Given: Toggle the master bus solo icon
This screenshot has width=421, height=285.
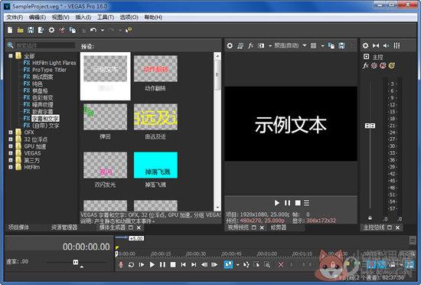Looking at the screenshot, I should pos(392,66).
